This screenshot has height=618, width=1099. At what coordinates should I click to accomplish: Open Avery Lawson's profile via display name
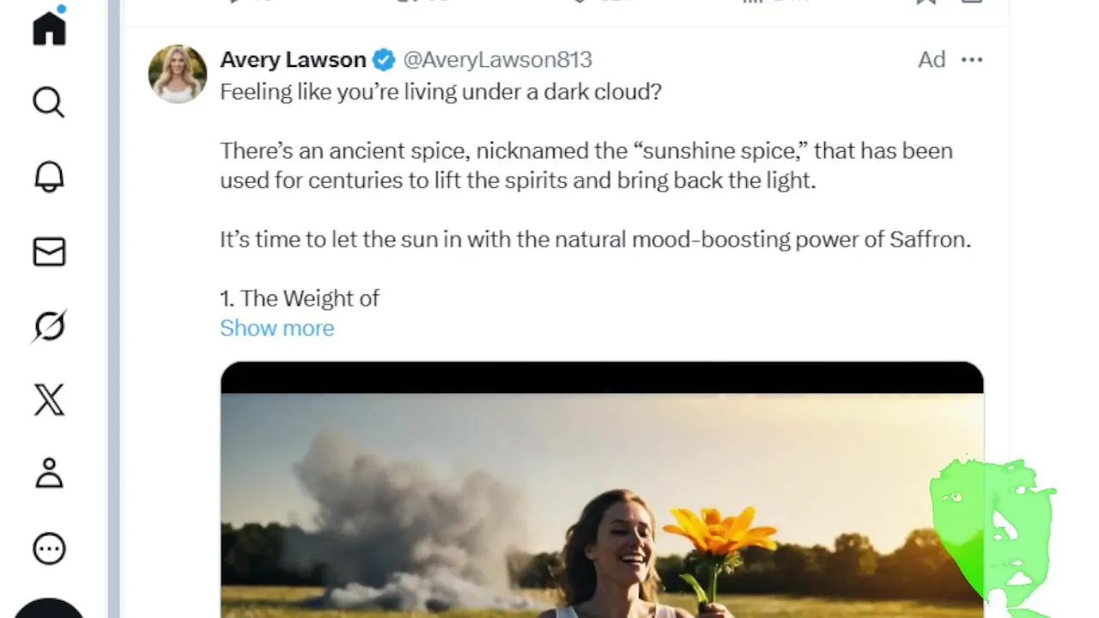pyautogui.click(x=293, y=59)
